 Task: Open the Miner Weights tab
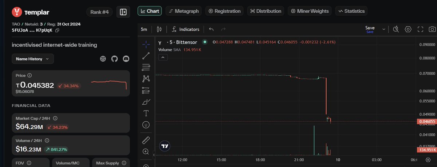click(x=310, y=11)
